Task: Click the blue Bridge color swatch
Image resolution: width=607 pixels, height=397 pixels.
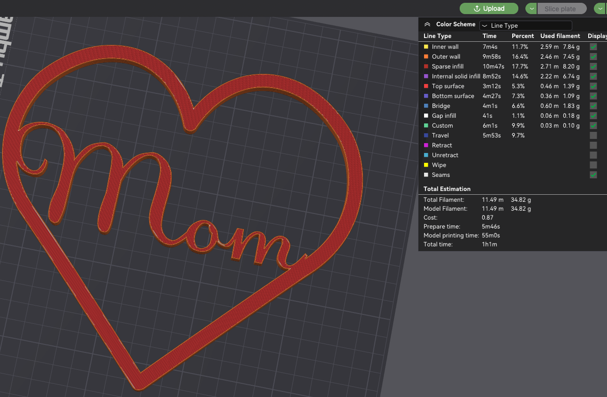Action: coord(426,106)
